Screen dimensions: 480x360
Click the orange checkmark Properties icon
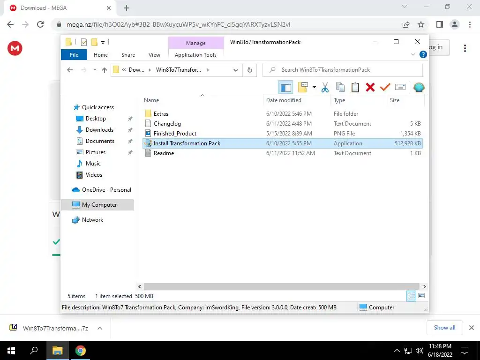pyautogui.click(x=385, y=87)
